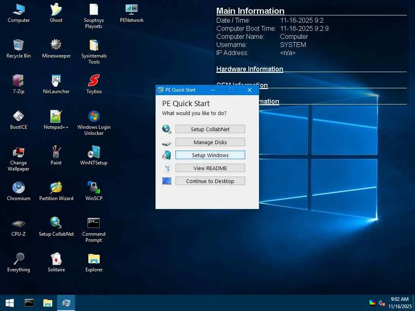Open the Computer desktop icon
This screenshot has height=311, width=415.
[19, 13]
